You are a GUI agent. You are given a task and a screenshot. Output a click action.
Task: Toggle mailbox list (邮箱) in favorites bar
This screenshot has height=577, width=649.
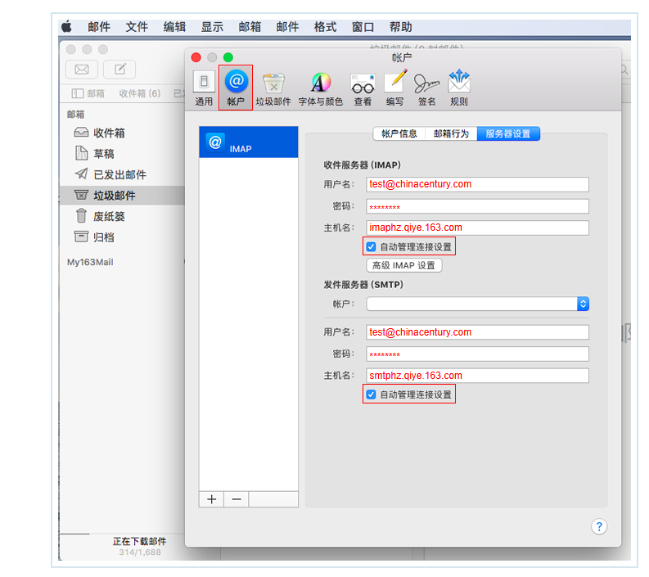pos(88,93)
